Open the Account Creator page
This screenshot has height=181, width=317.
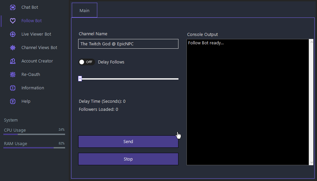tap(37, 61)
